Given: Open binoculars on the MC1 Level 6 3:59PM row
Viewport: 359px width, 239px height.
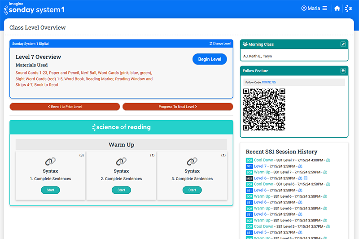Looking at the screenshot, I should click(300, 178).
